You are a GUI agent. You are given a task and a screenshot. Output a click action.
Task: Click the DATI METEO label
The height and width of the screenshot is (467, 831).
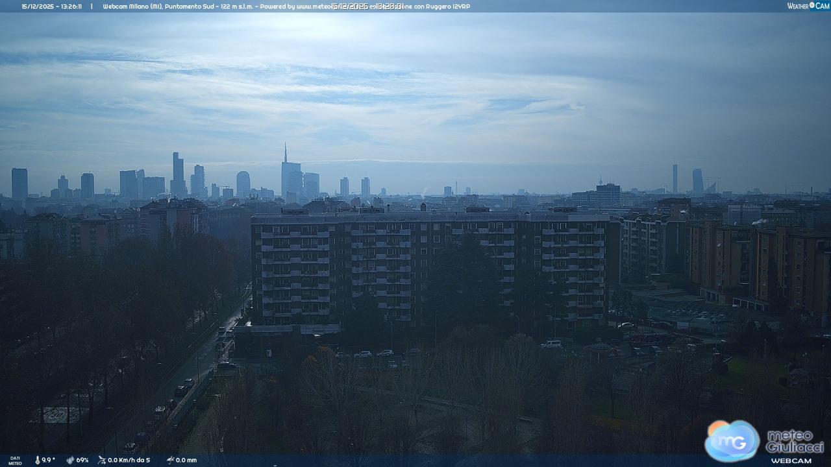point(14,461)
